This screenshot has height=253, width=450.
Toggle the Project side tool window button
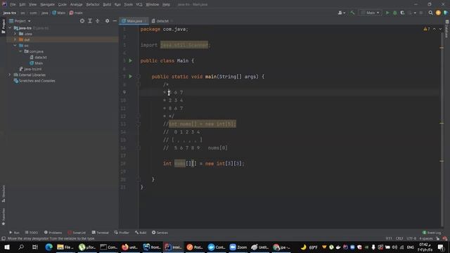click(x=4, y=27)
